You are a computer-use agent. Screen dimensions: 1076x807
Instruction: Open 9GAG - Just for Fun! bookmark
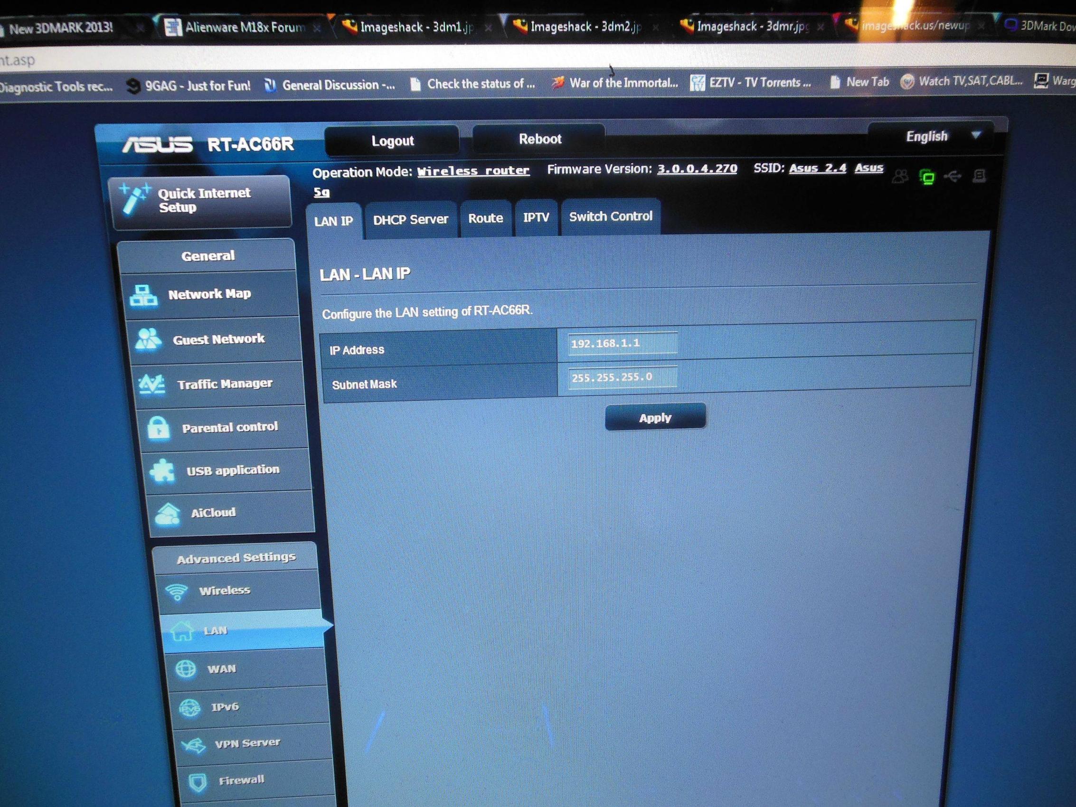pyautogui.click(x=189, y=86)
